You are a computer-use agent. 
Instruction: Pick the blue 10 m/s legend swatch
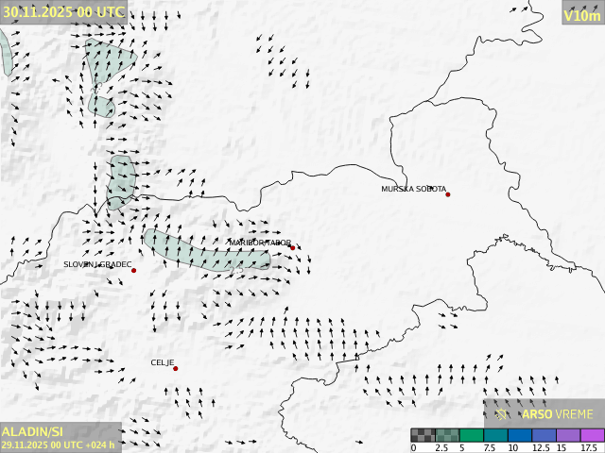click(x=519, y=435)
